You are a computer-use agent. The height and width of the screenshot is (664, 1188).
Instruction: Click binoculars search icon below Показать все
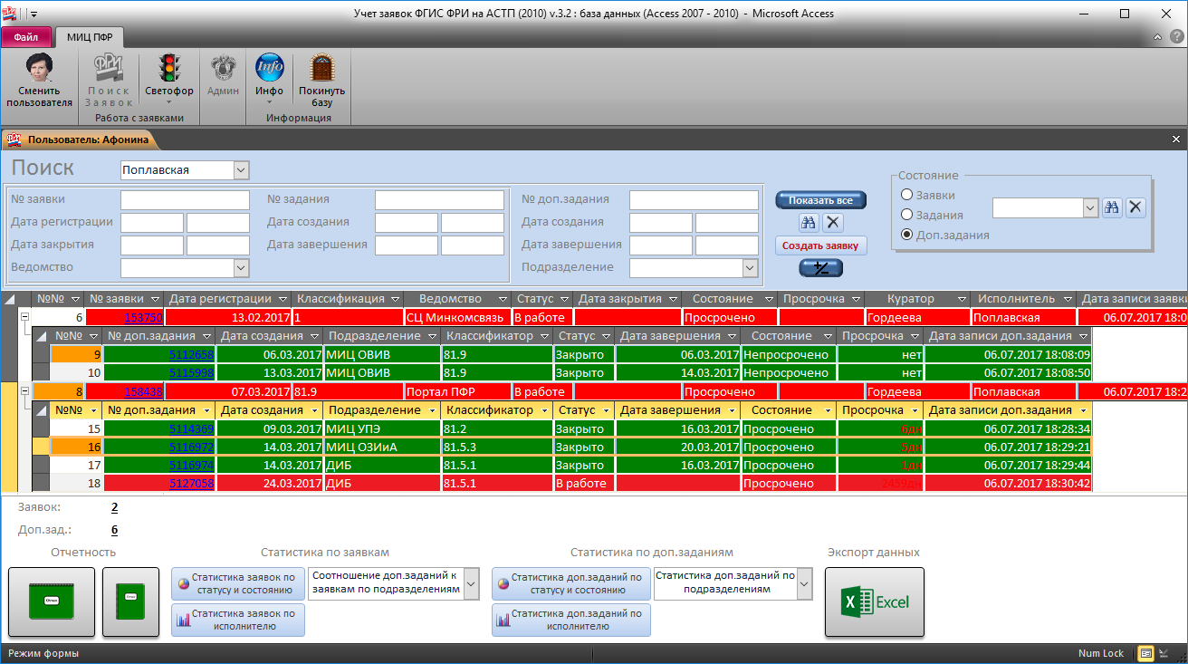point(809,223)
